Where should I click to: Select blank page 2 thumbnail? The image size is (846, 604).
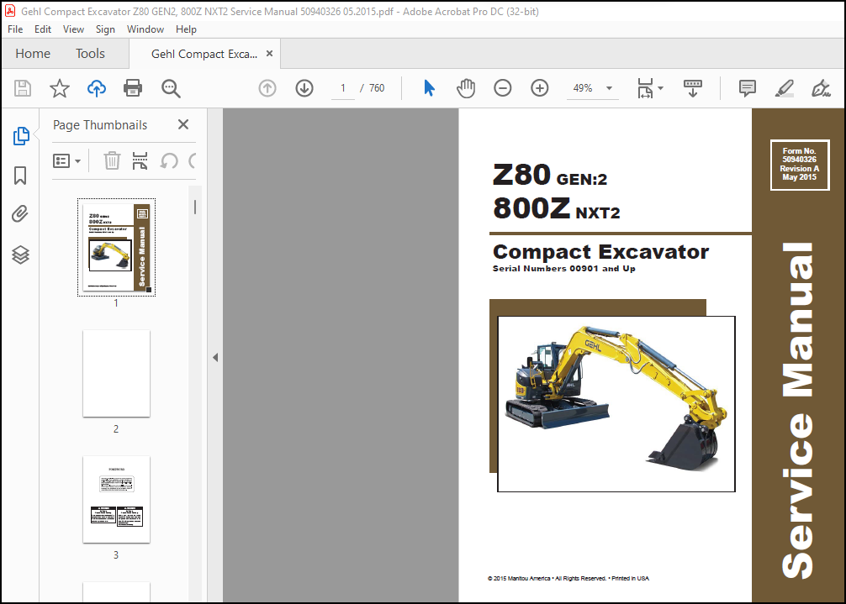click(x=117, y=373)
